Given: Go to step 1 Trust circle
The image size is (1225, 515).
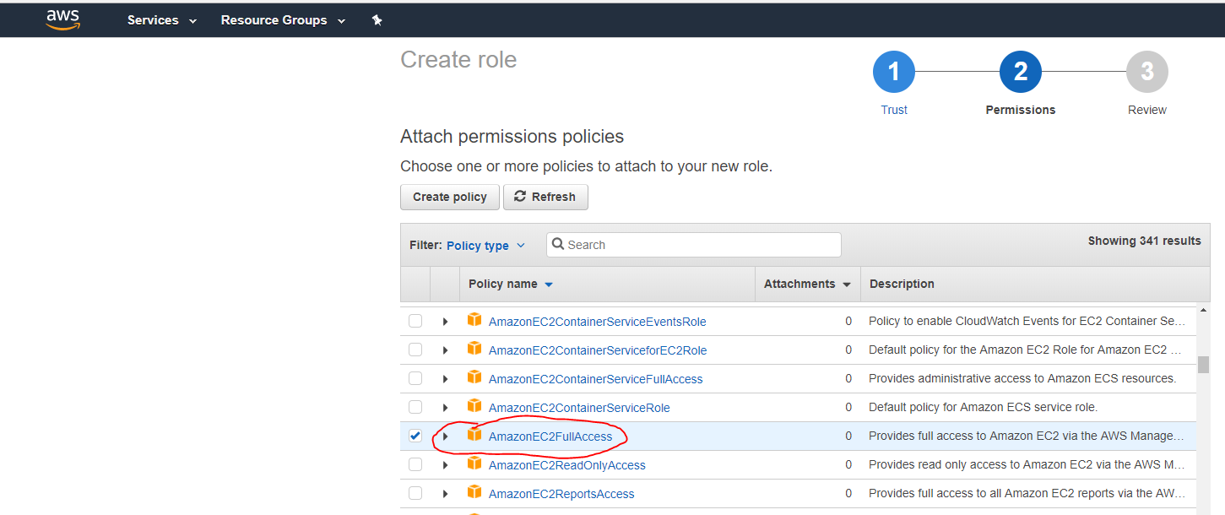Looking at the screenshot, I should [x=894, y=72].
